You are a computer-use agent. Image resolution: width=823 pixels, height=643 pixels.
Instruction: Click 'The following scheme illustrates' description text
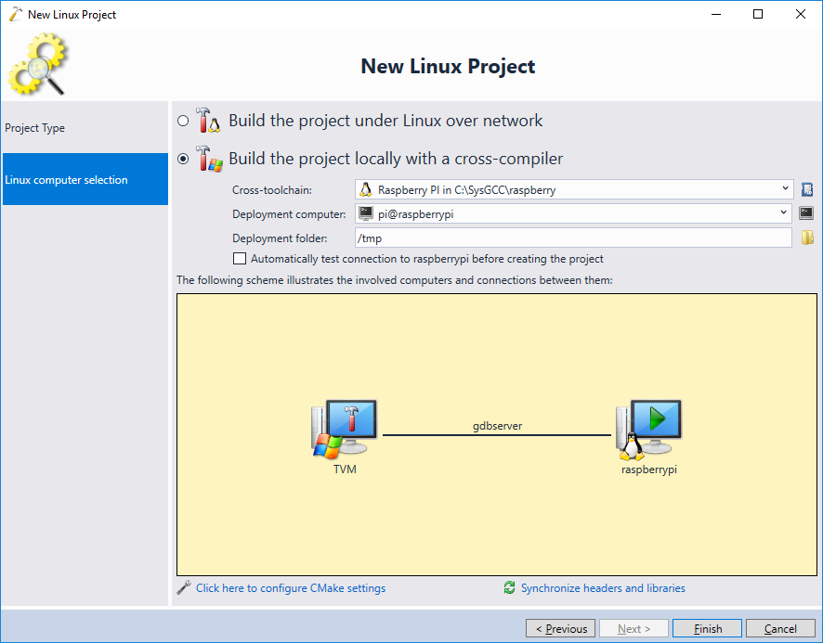395,280
